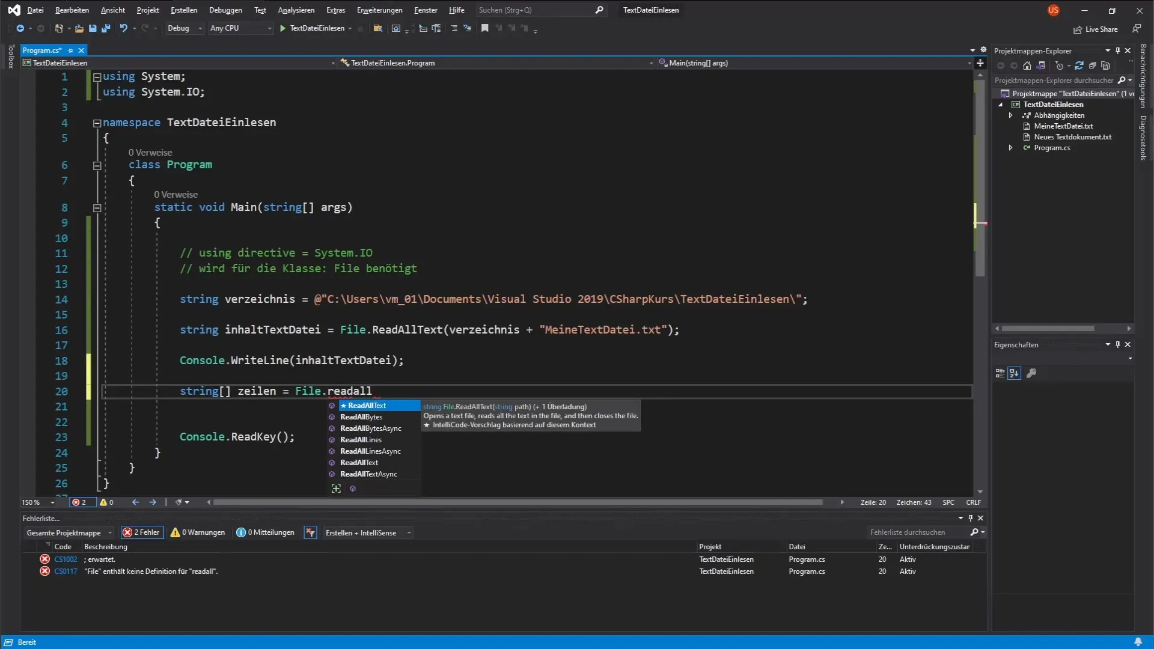Click the Find in Files icon
The width and height of the screenshot is (1154, 649).
click(x=378, y=28)
